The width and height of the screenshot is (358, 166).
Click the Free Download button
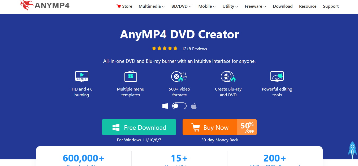(x=139, y=127)
